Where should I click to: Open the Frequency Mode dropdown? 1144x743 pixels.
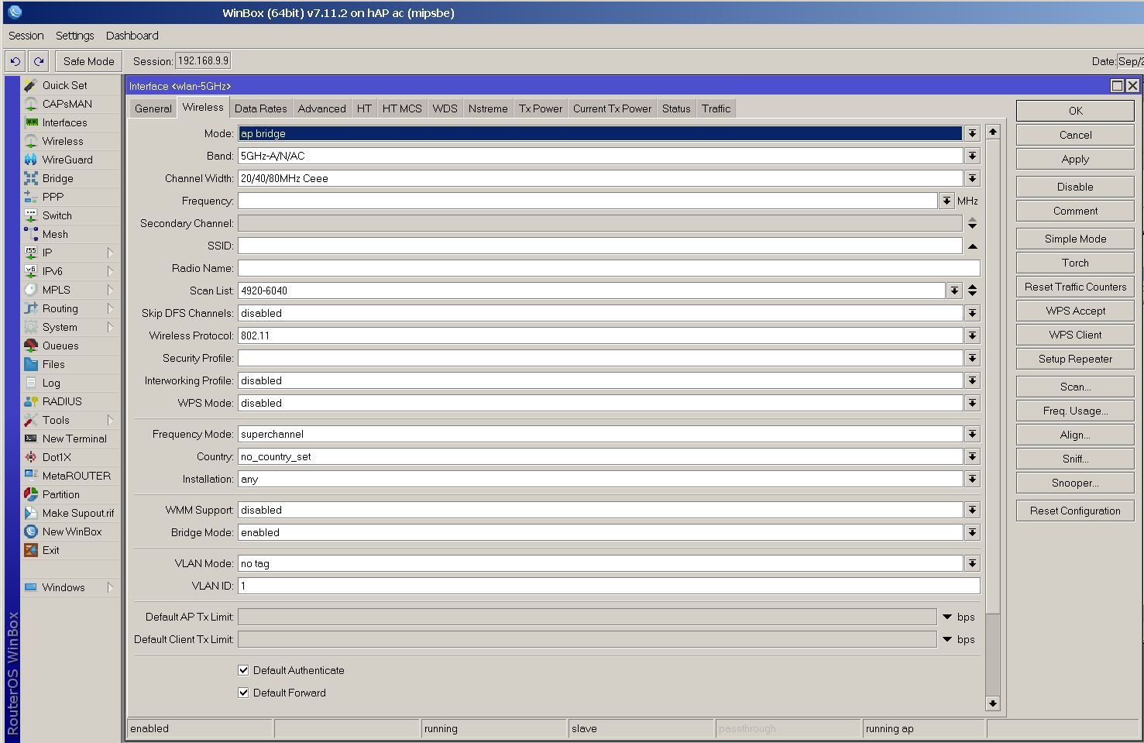pos(972,434)
